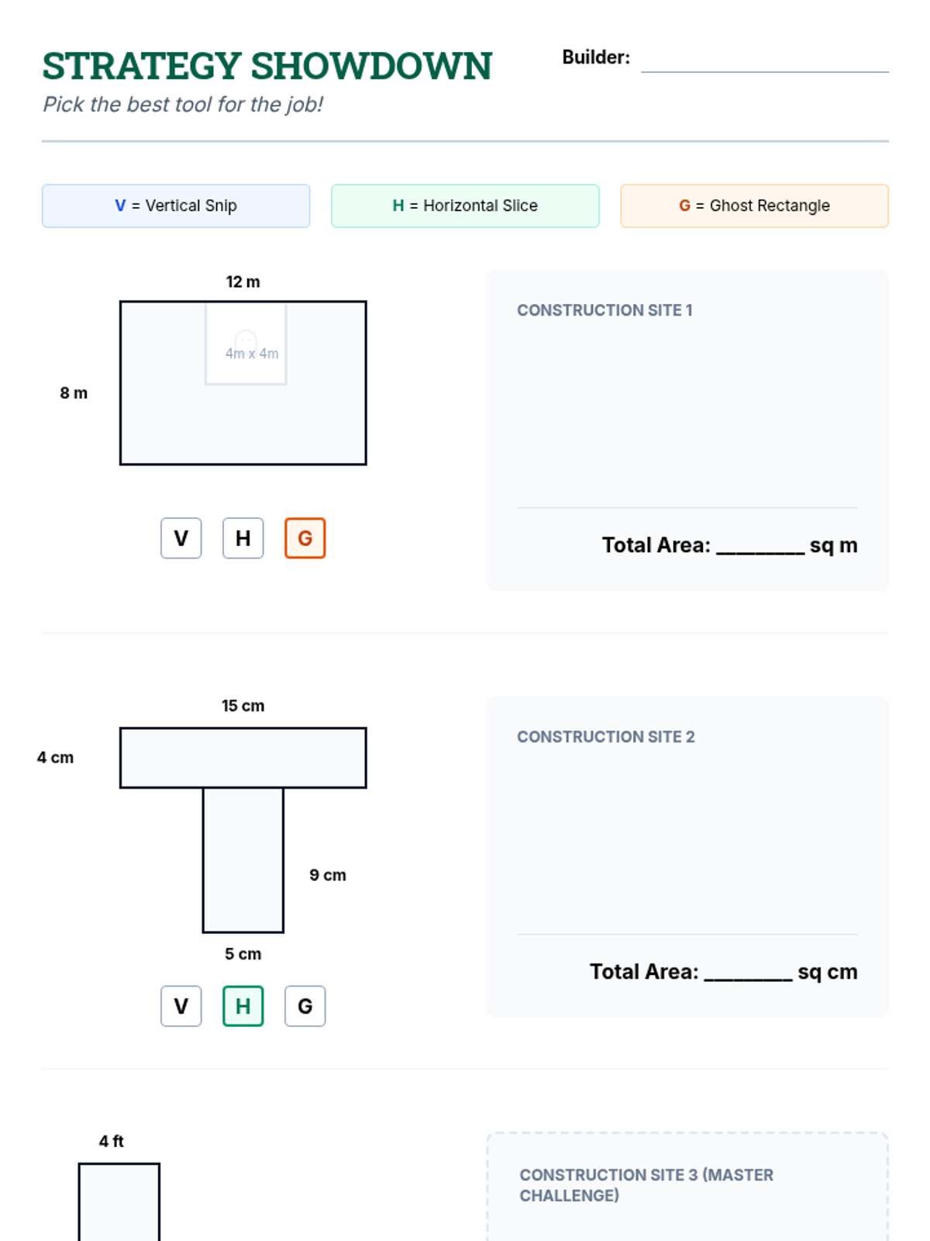The height and width of the screenshot is (1241, 930).
Task: Select the 15 cm top bar of T-shape
Action: tap(243, 758)
